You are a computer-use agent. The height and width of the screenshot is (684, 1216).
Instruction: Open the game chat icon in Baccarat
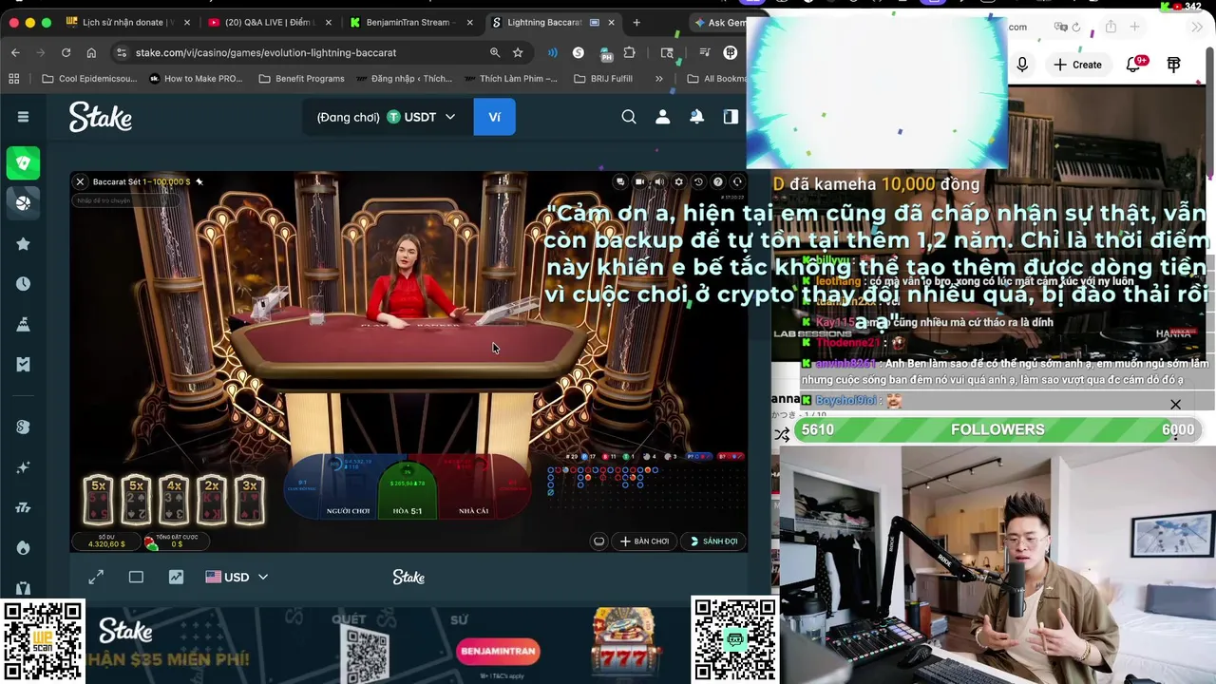[x=620, y=181]
